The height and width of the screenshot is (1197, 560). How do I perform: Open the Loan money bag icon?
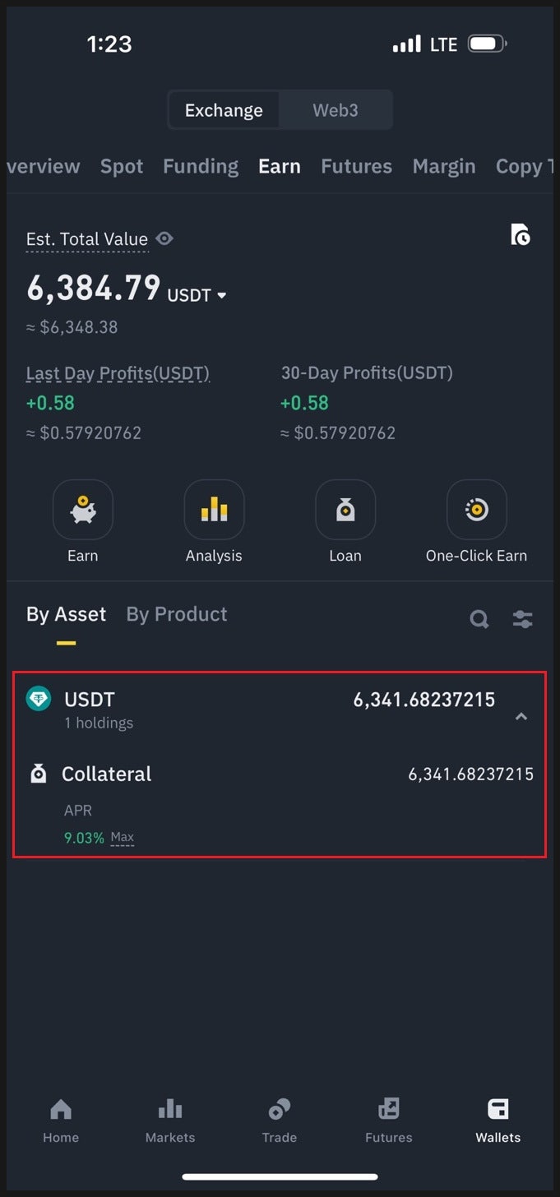click(x=345, y=509)
